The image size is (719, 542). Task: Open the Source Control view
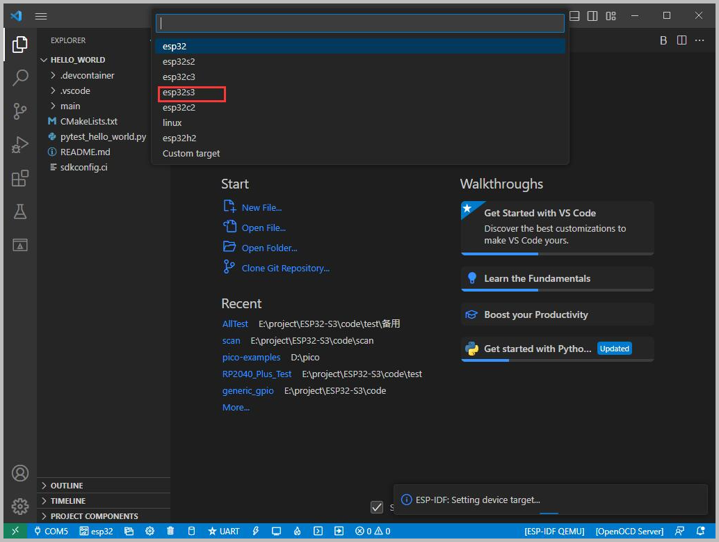tap(20, 111)
